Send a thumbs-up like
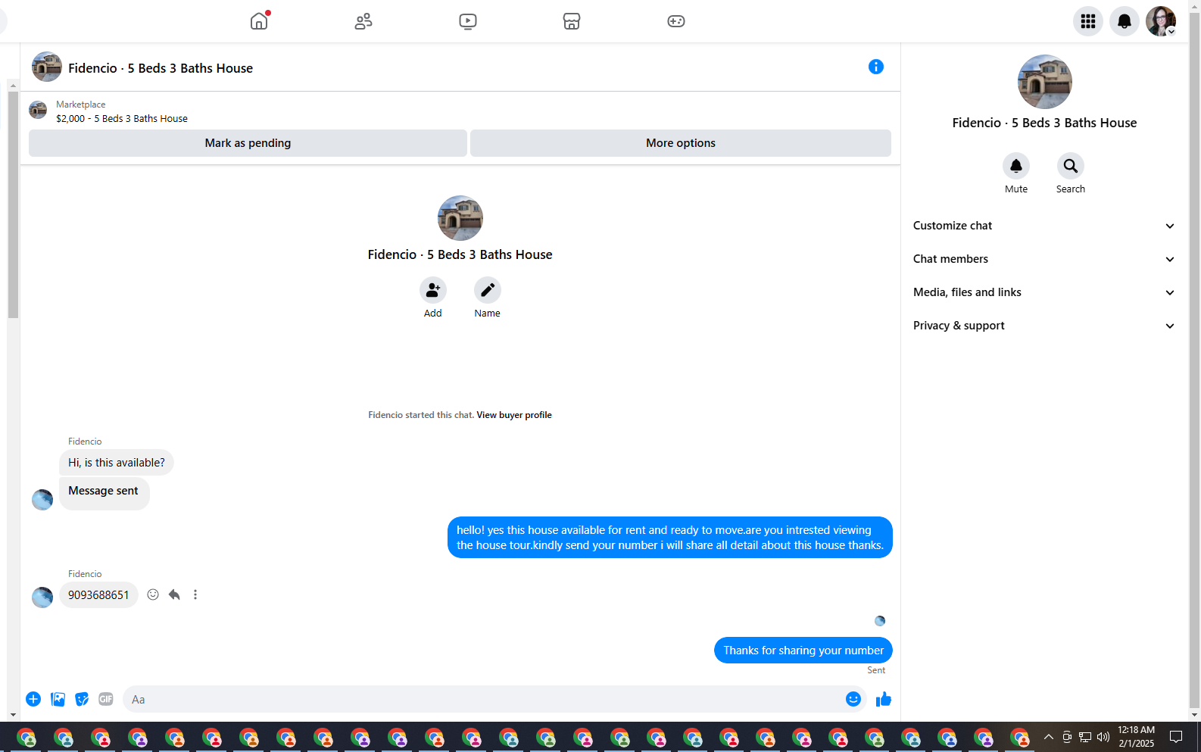The image size is (1201, 752). click(x=884, y=699)
